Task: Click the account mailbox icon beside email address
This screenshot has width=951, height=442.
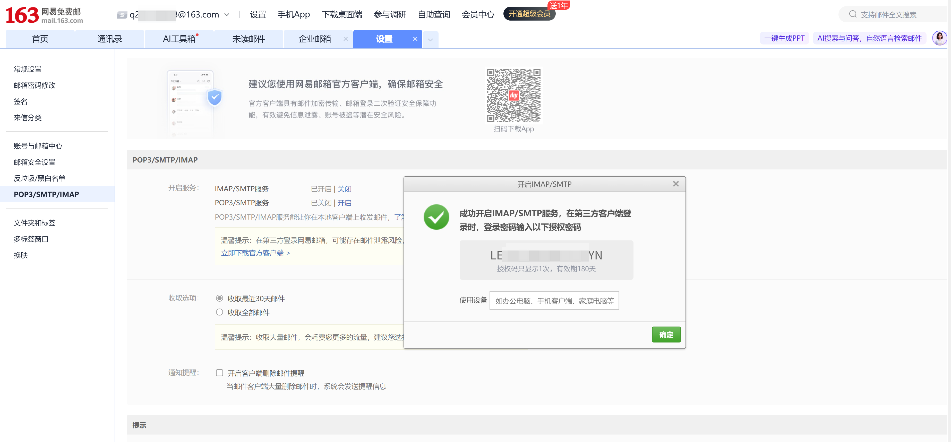Action: (x=122, y=15)
